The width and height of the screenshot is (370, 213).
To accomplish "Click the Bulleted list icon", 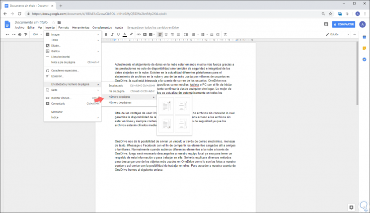I will 203,34.
